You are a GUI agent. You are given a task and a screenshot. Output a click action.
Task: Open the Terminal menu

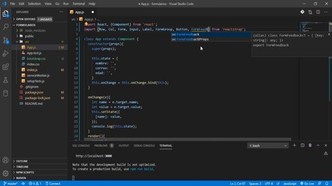[78, 4]
